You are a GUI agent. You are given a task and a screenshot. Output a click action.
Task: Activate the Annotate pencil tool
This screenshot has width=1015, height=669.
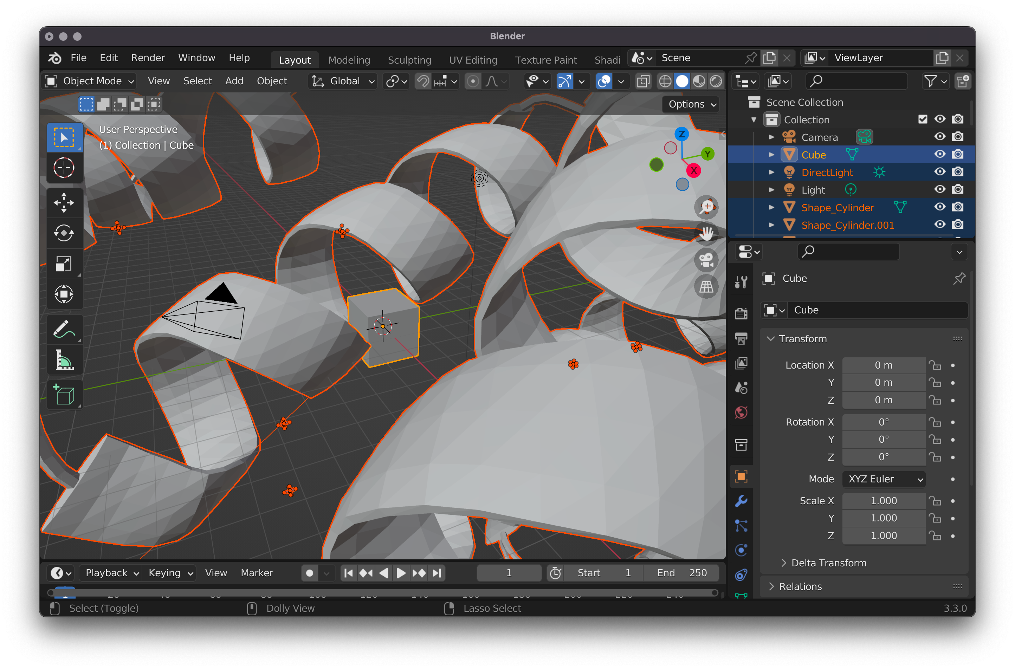click(64, 329)
